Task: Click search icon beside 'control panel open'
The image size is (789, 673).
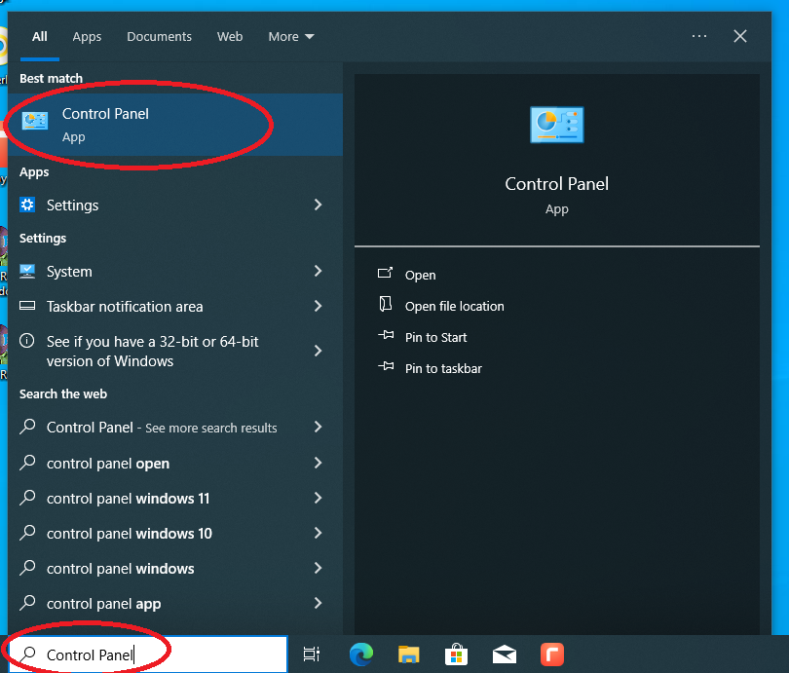Action: (x=27, y=463)
